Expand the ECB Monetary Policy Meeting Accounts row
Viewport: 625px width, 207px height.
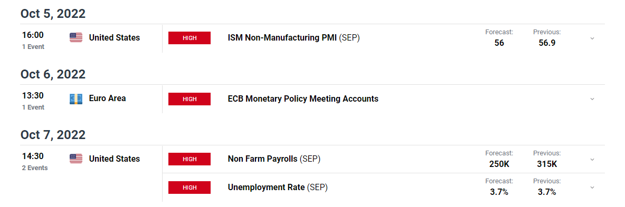(592, 98)
